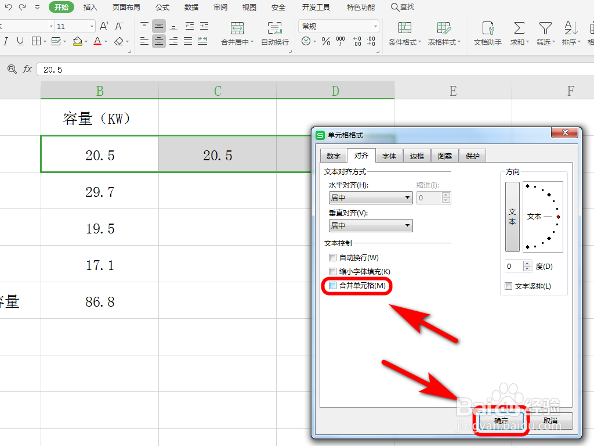Toggle underline formatting
Screen dimensions: 594x446
pos(20,41)
